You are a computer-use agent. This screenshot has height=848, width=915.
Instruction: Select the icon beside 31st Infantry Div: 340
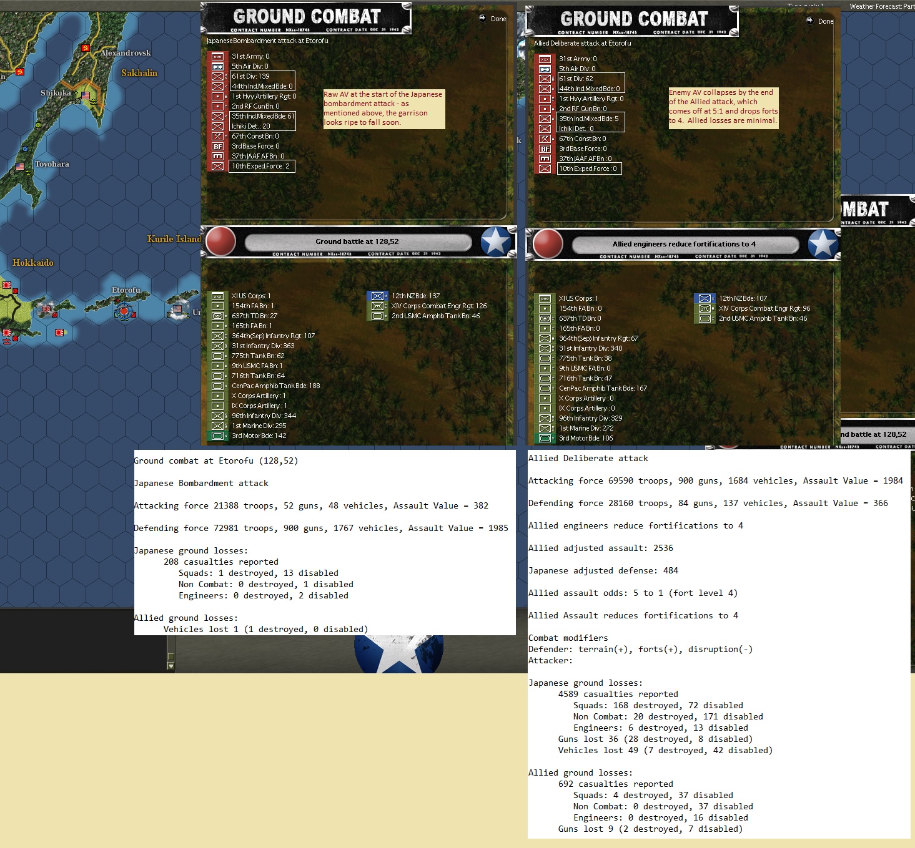tap(545, 349)
